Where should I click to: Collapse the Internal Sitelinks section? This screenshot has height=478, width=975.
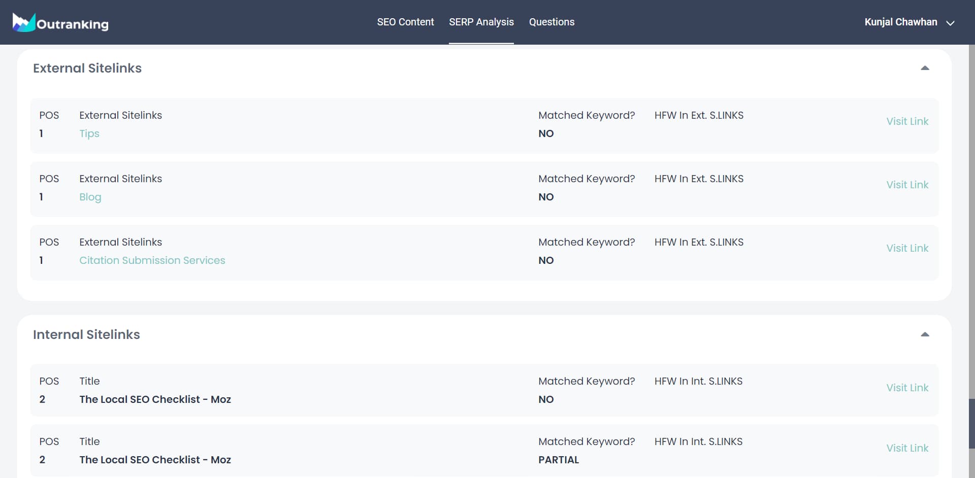pyautogui.click(x=925, y=334)
